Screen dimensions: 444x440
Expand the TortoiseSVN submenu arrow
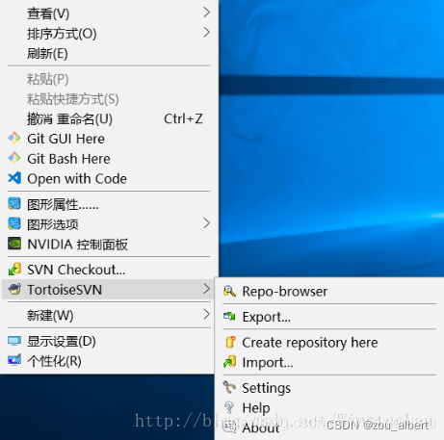click(207, 289)
